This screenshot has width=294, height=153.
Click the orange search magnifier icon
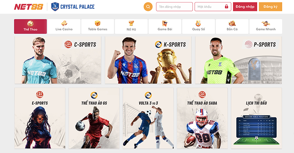point(148,7)
